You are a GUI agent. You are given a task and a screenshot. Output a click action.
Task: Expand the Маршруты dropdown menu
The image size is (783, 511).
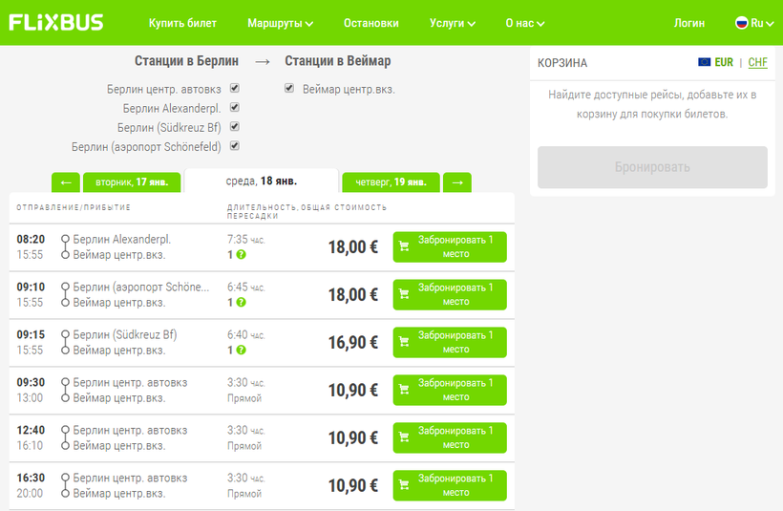[280, 23]
